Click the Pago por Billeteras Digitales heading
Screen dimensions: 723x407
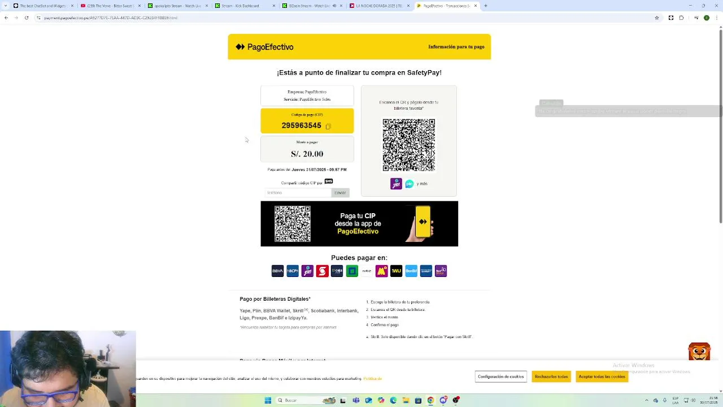point(275,299)
